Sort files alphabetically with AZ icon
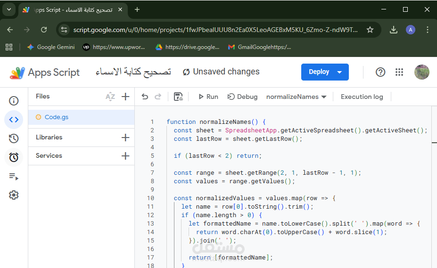437x268 pixels. tap(110, 97)
